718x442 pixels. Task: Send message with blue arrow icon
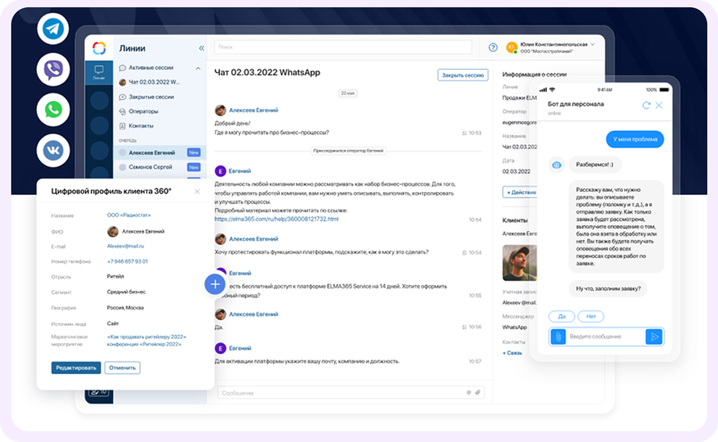pos(655,337)
